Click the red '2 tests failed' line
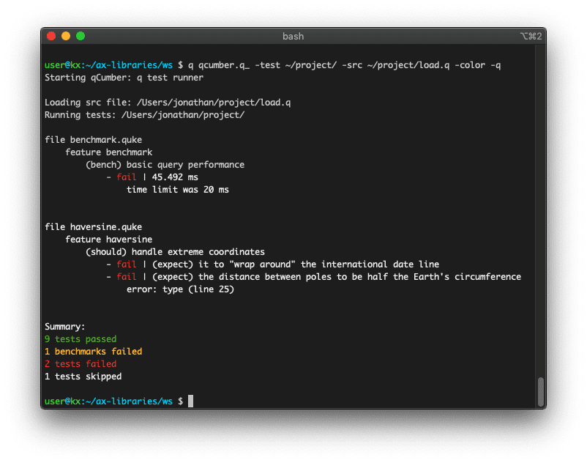This screenshot has height=463, width=587. pyautogui.click(x=81, y=363)
